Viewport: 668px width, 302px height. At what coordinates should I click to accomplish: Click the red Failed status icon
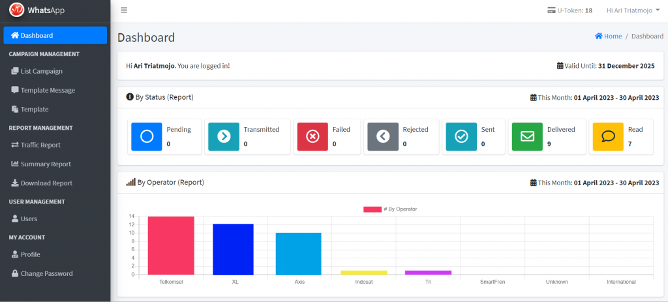tap(312, 136)
